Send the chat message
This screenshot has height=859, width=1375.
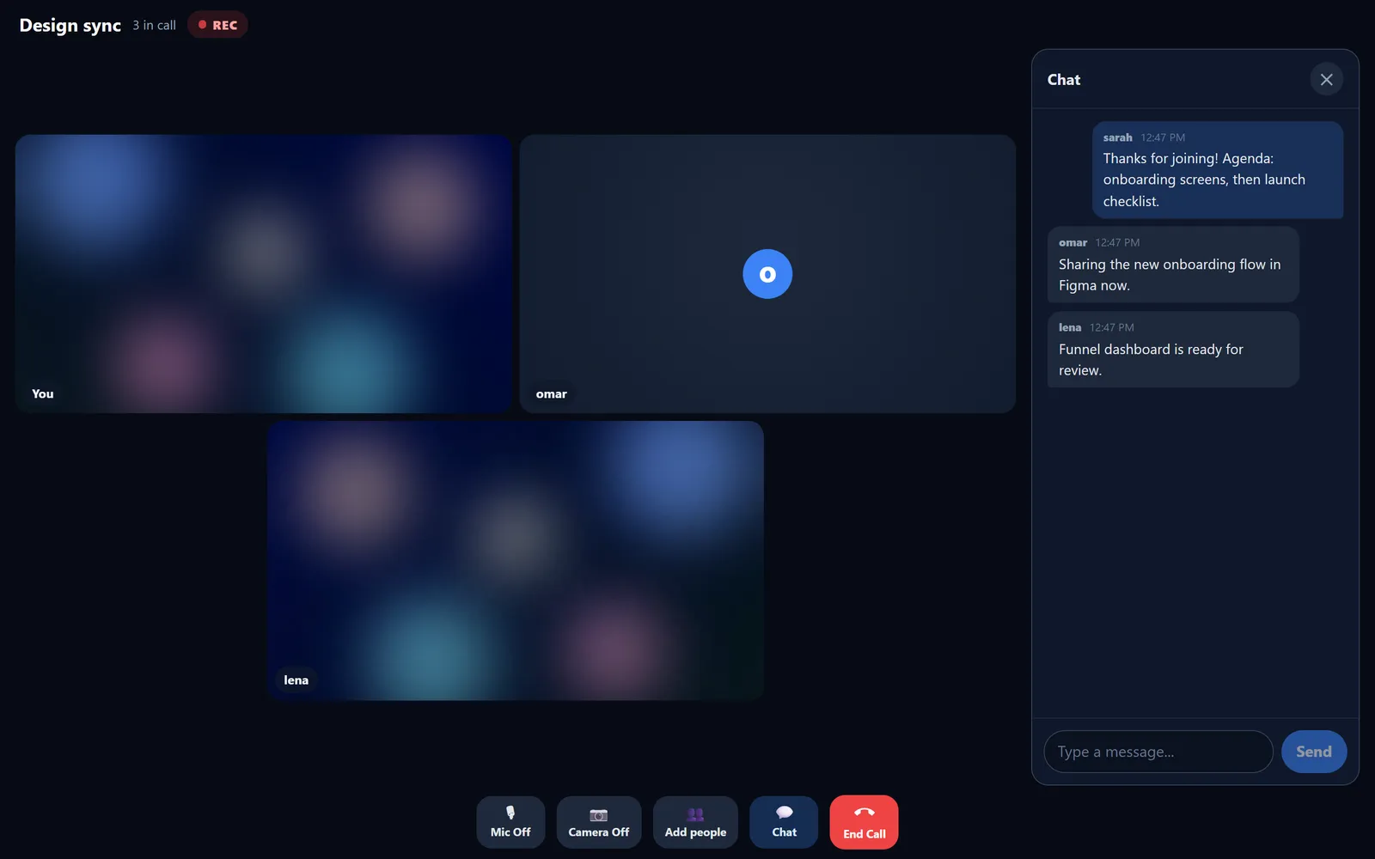point(1313,752)
